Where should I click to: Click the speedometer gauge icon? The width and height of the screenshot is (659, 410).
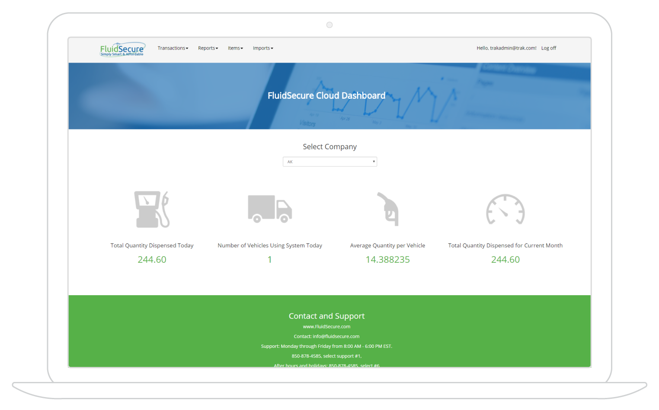tap(505, 209)
